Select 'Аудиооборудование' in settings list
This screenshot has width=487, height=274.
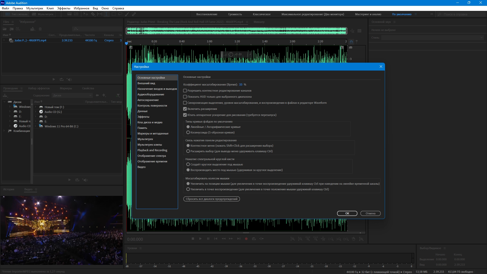click(x=151, y=94)
